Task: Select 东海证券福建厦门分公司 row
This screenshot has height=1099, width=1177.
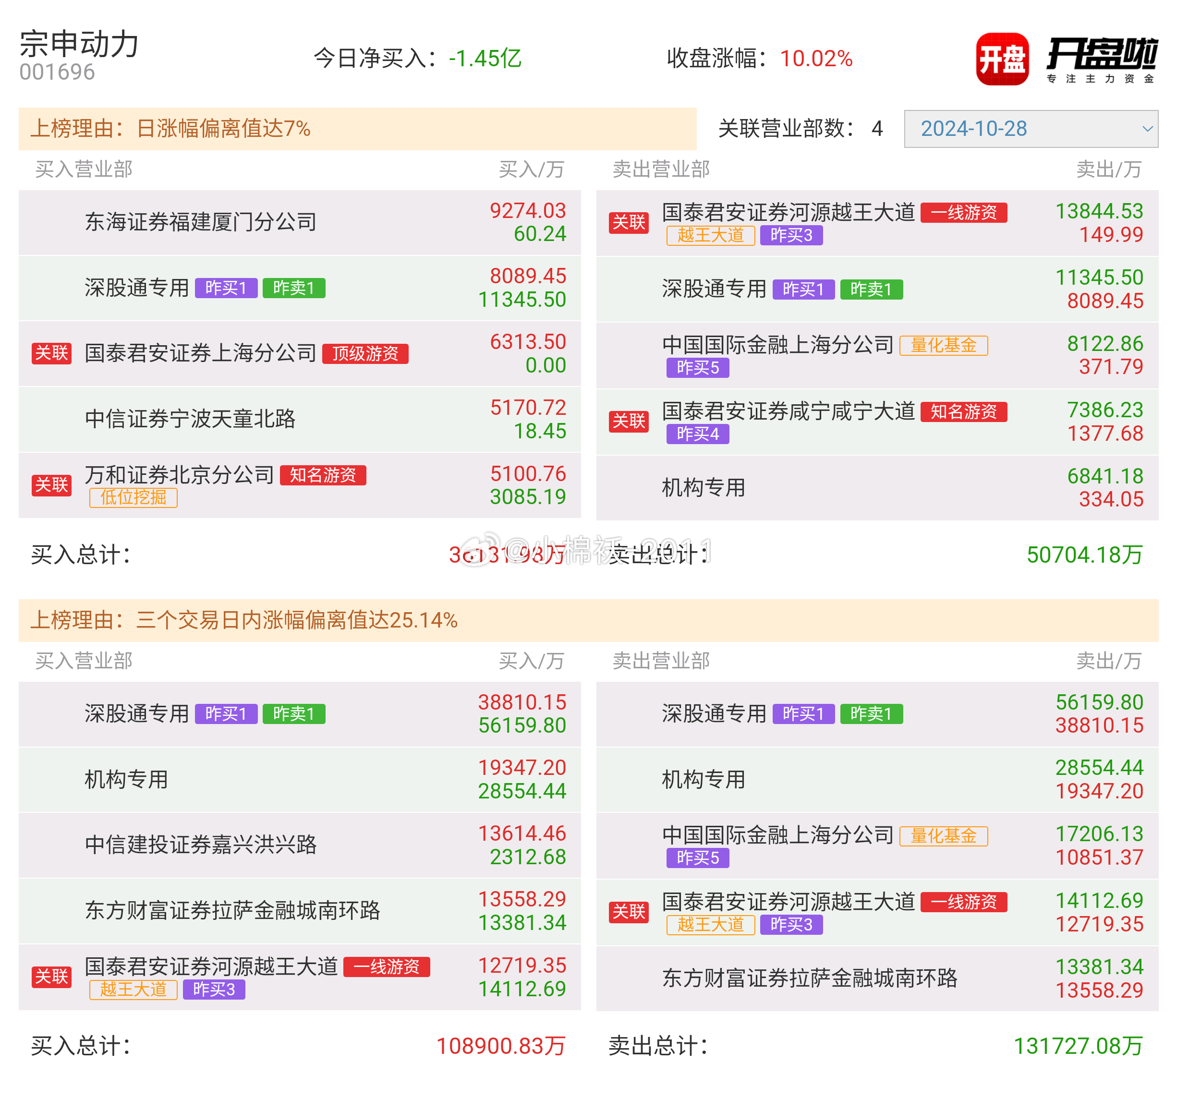Action: point(300,222)
